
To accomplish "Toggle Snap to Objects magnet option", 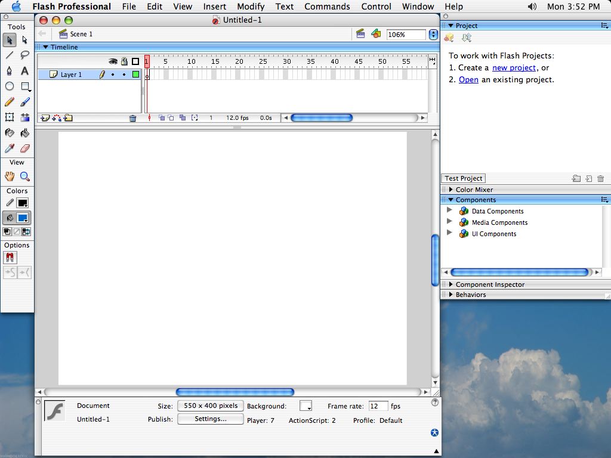I will tap(10, 258).
